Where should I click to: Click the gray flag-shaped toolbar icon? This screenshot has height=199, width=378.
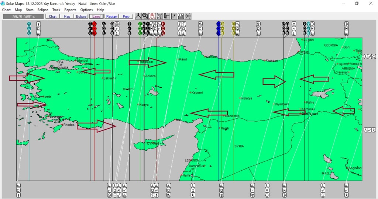166,16
